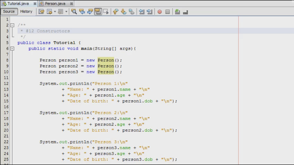Screen dimensions: 294x165
Task: Close the Tutorial.java tab
Action: point(35,4)
